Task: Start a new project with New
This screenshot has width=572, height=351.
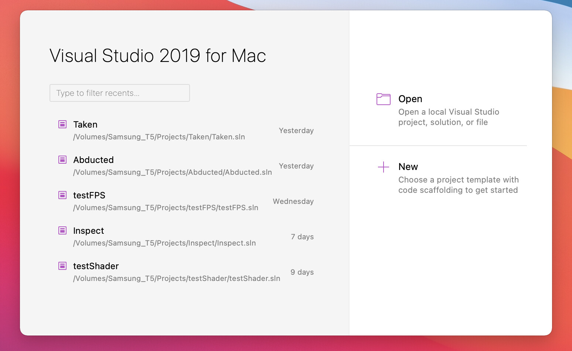Action: point(408,167)
